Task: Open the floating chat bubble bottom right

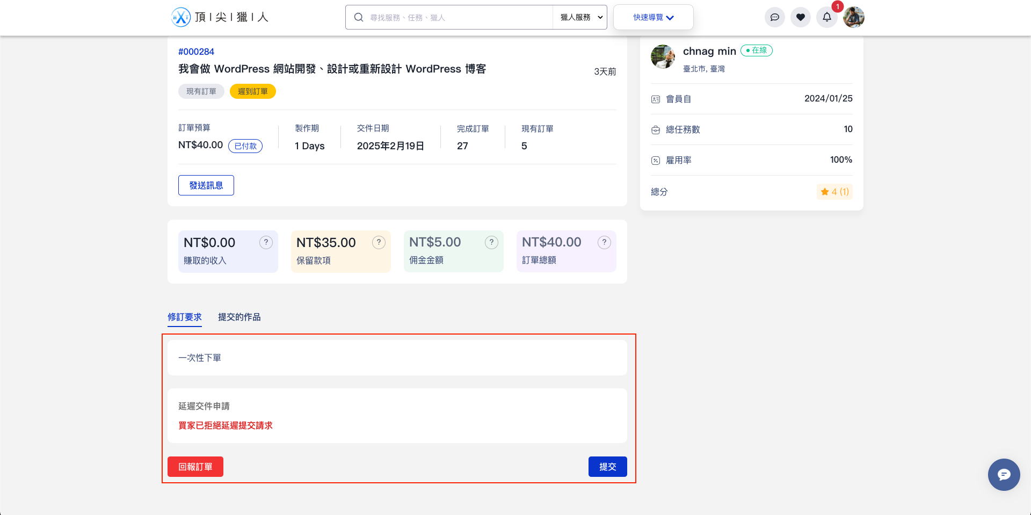Action: pyautogui.click(x=1004, y=474)
